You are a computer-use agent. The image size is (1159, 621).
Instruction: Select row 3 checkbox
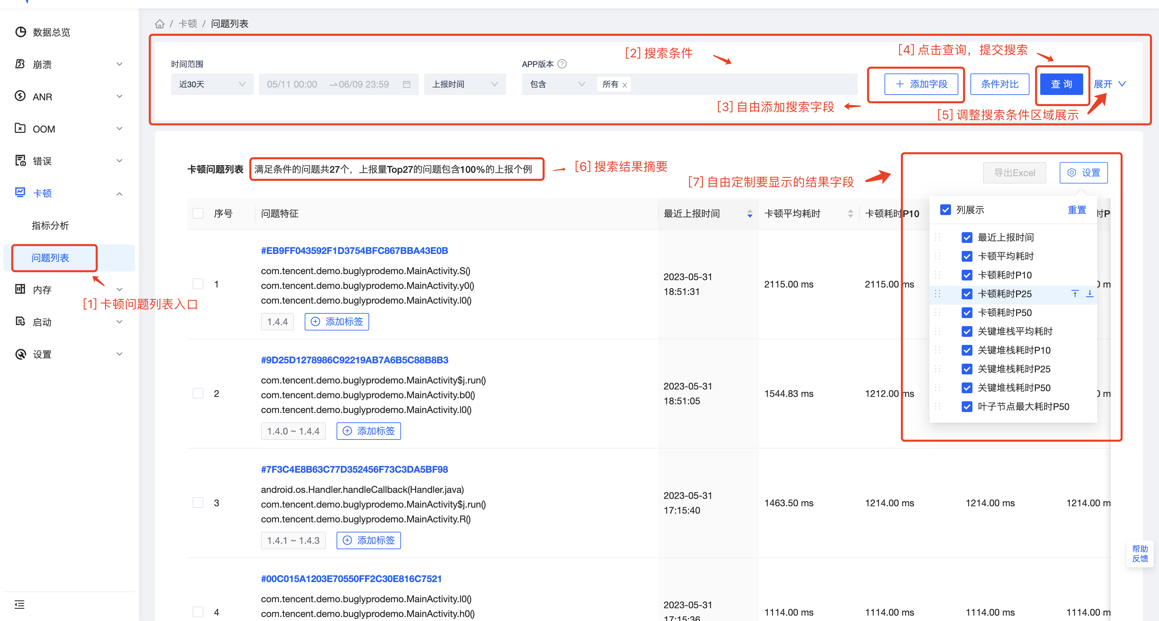[x=198, y=503]
